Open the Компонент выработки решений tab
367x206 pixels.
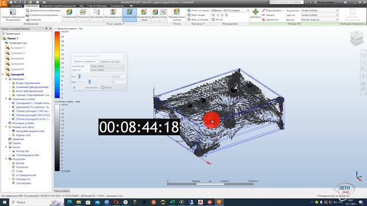[58, 6]
